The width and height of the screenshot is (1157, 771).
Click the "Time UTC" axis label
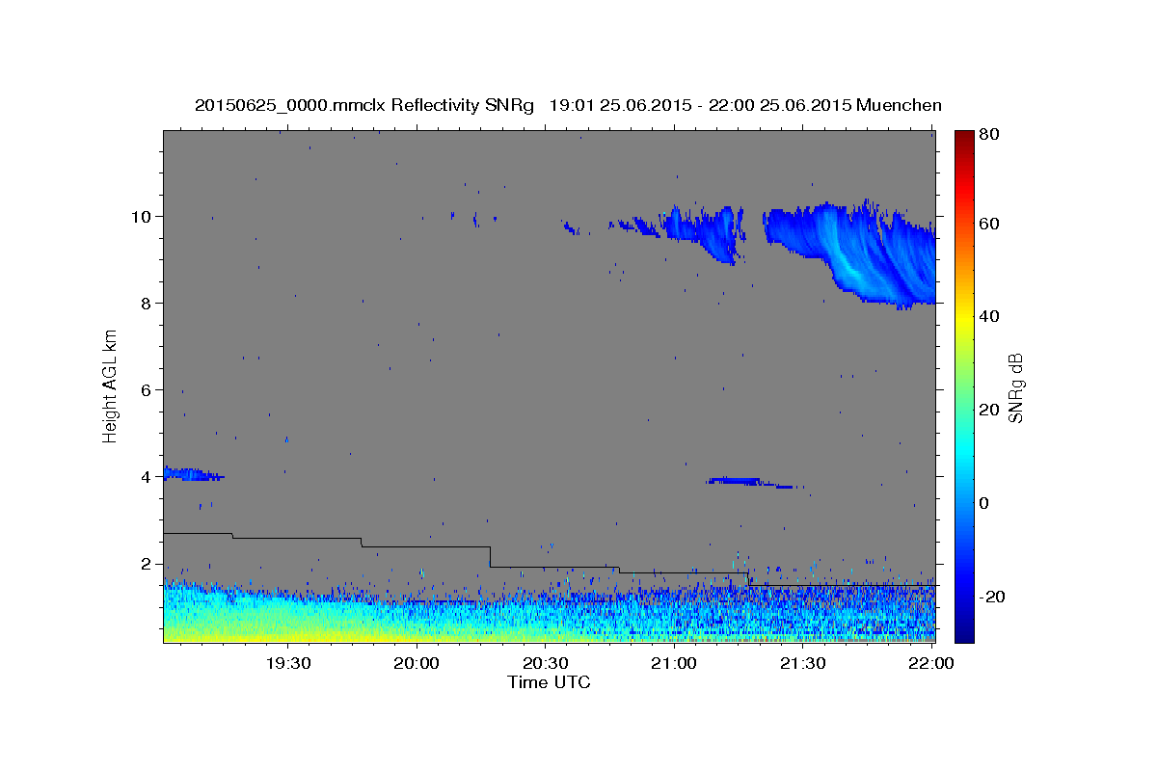549,682
